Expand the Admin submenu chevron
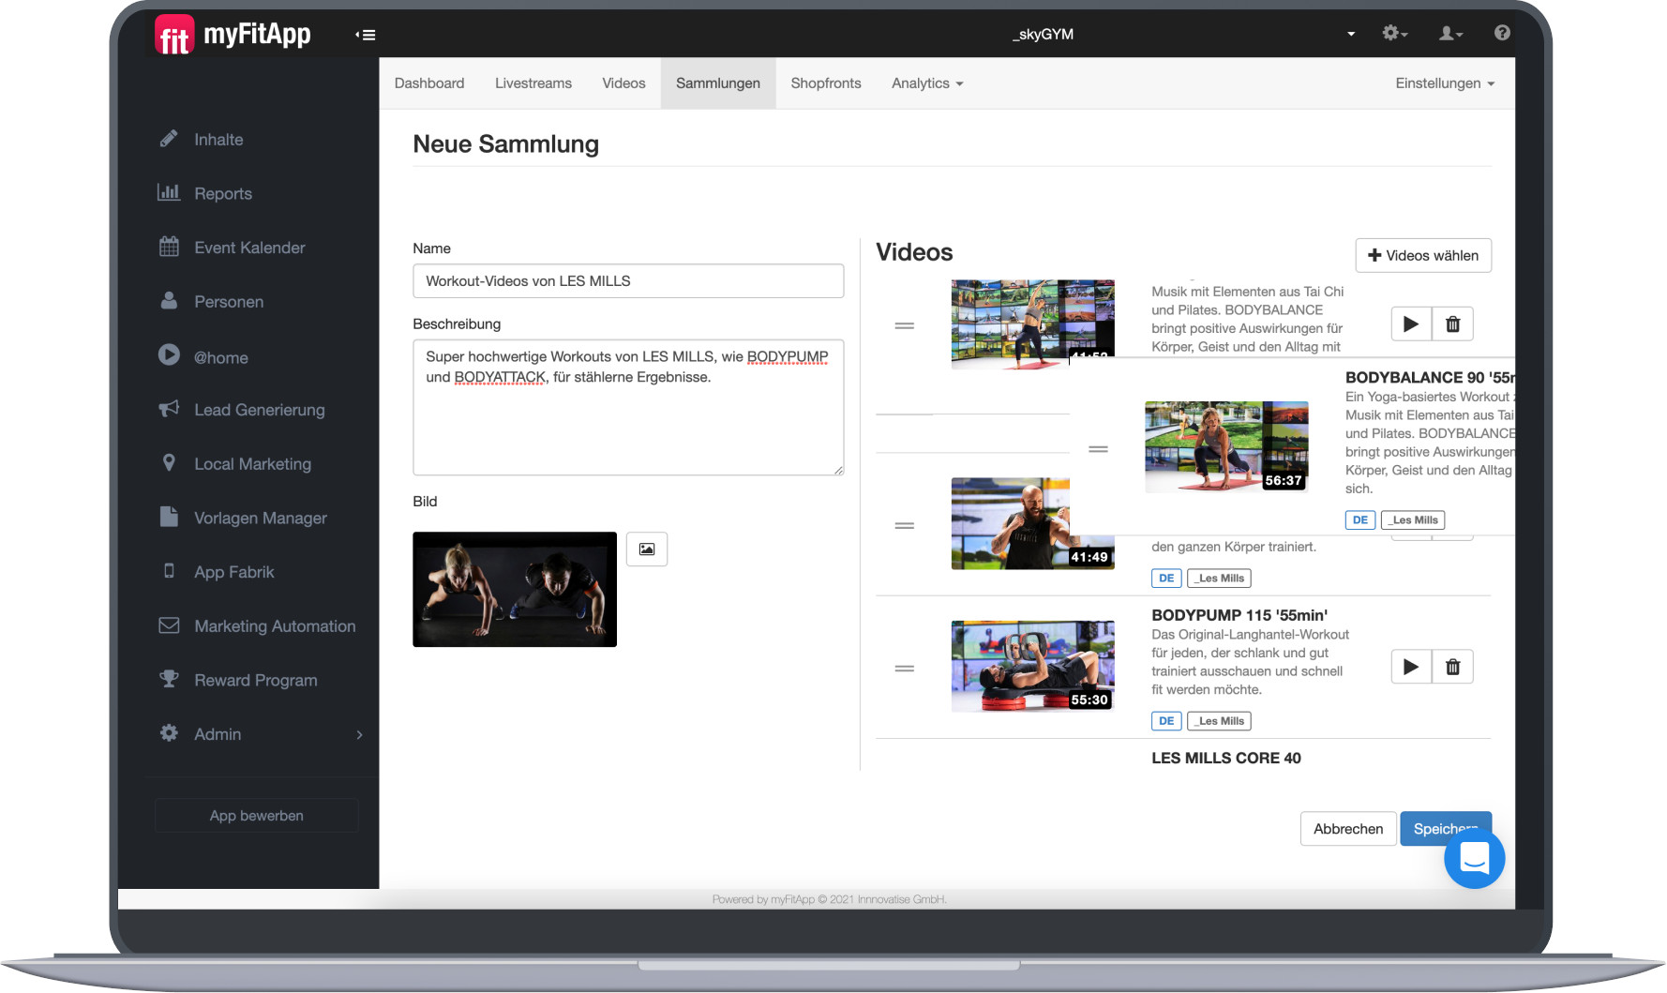 coord(359,734)
